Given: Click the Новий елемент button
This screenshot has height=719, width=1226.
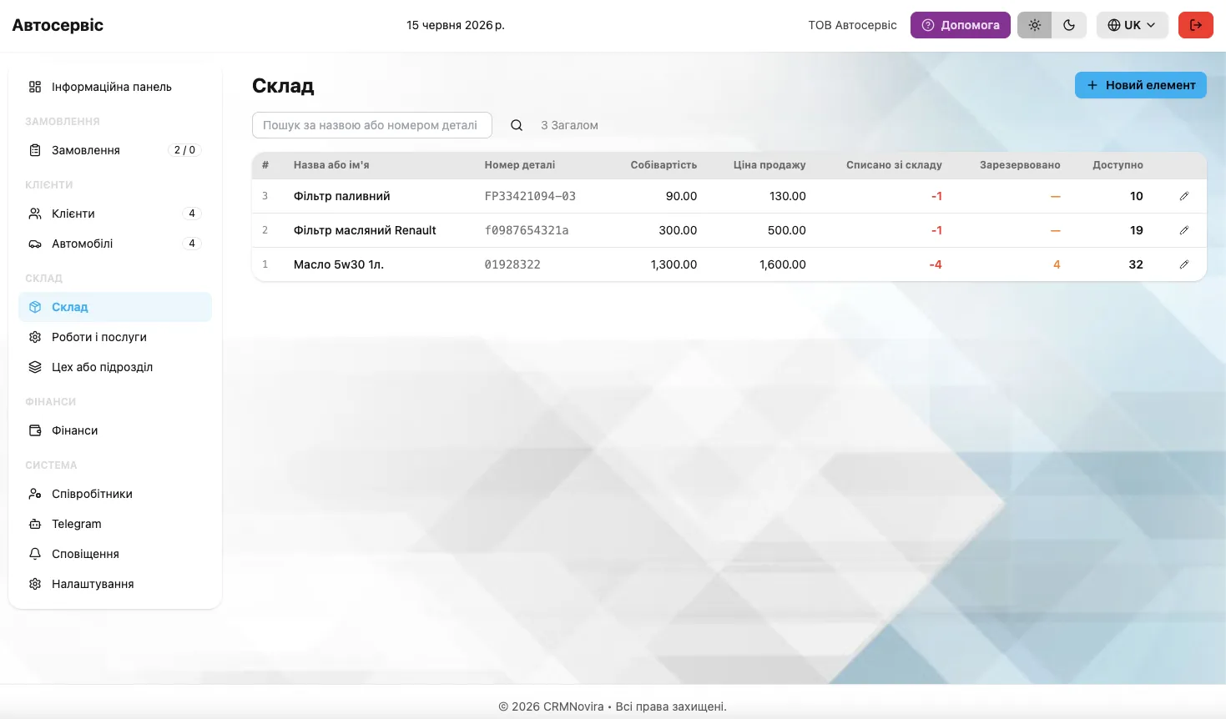Looking at the screenshot, I should click(x=1140, y=85).
